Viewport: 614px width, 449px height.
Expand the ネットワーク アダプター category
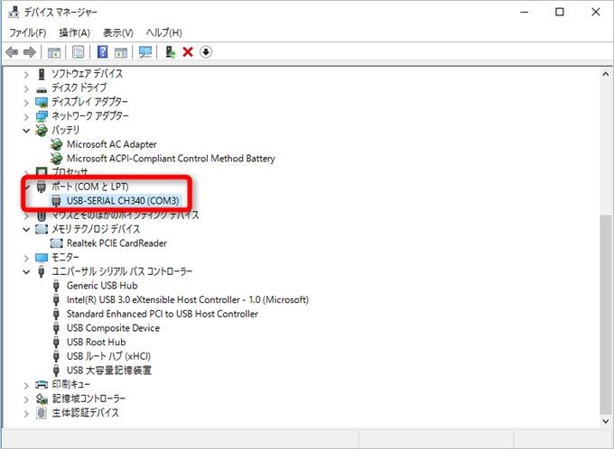(x=26, y=116)
